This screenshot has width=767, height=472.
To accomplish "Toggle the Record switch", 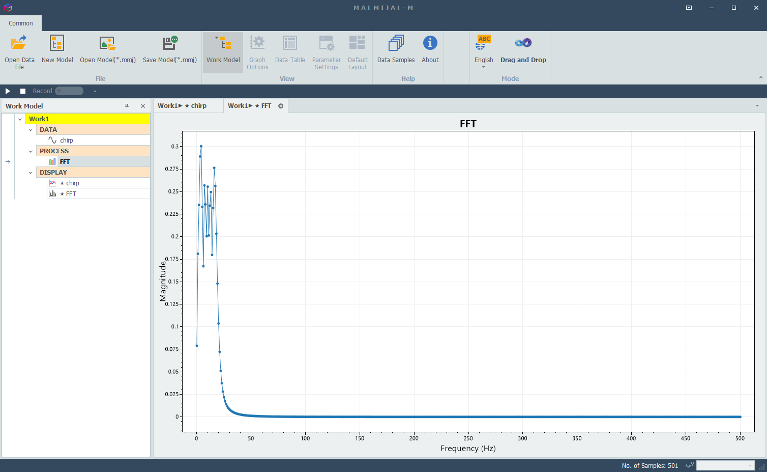I will pyautogui.click(x=69, y=91).
